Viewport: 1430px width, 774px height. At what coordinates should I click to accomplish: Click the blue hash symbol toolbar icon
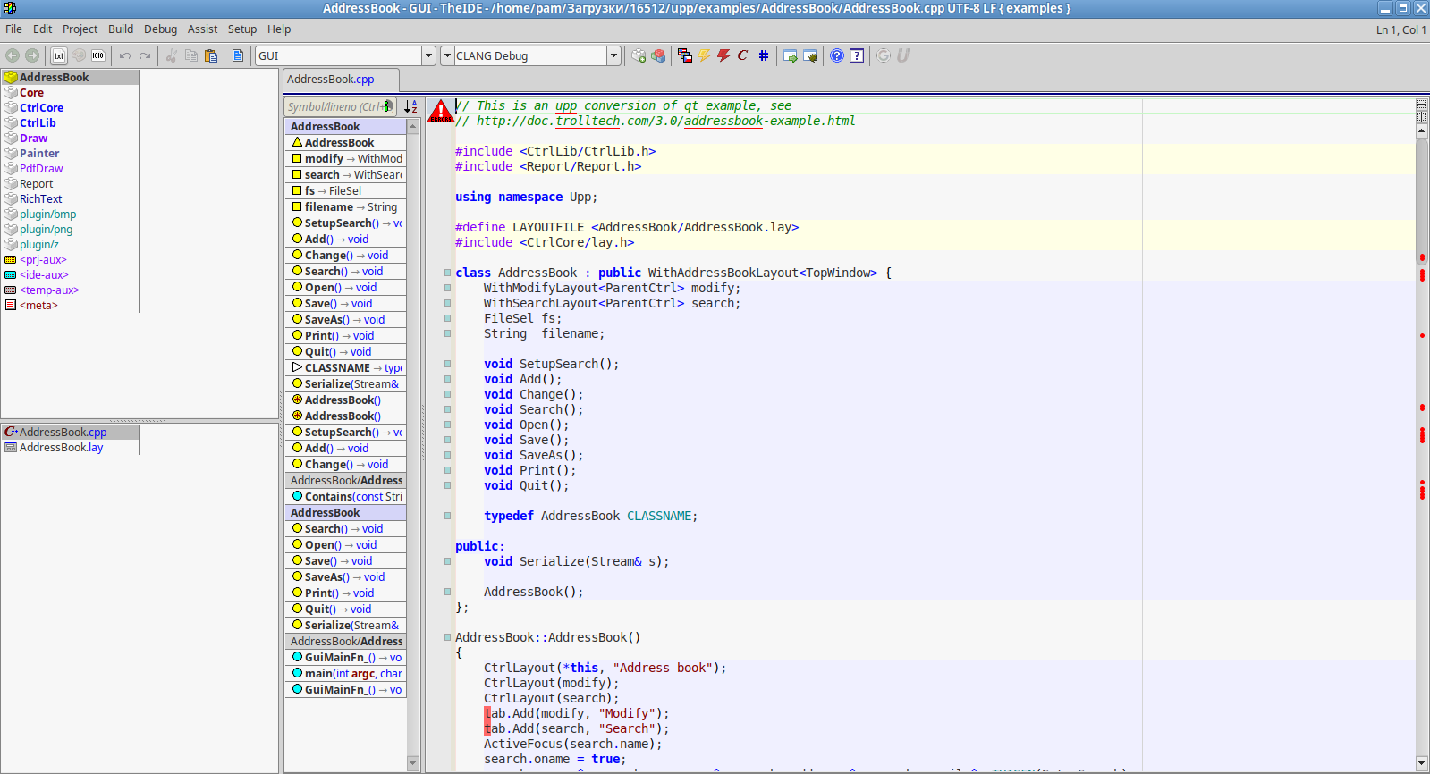[764, 55]
